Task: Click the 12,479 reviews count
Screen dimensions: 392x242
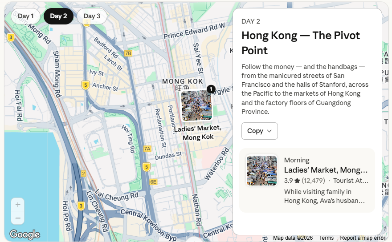Action: click(x=313, y=181)
